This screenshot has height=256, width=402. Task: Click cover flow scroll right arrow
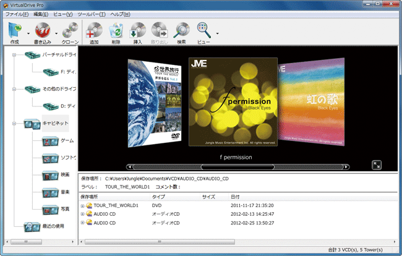pyautogui.click(x=346, y=167)
